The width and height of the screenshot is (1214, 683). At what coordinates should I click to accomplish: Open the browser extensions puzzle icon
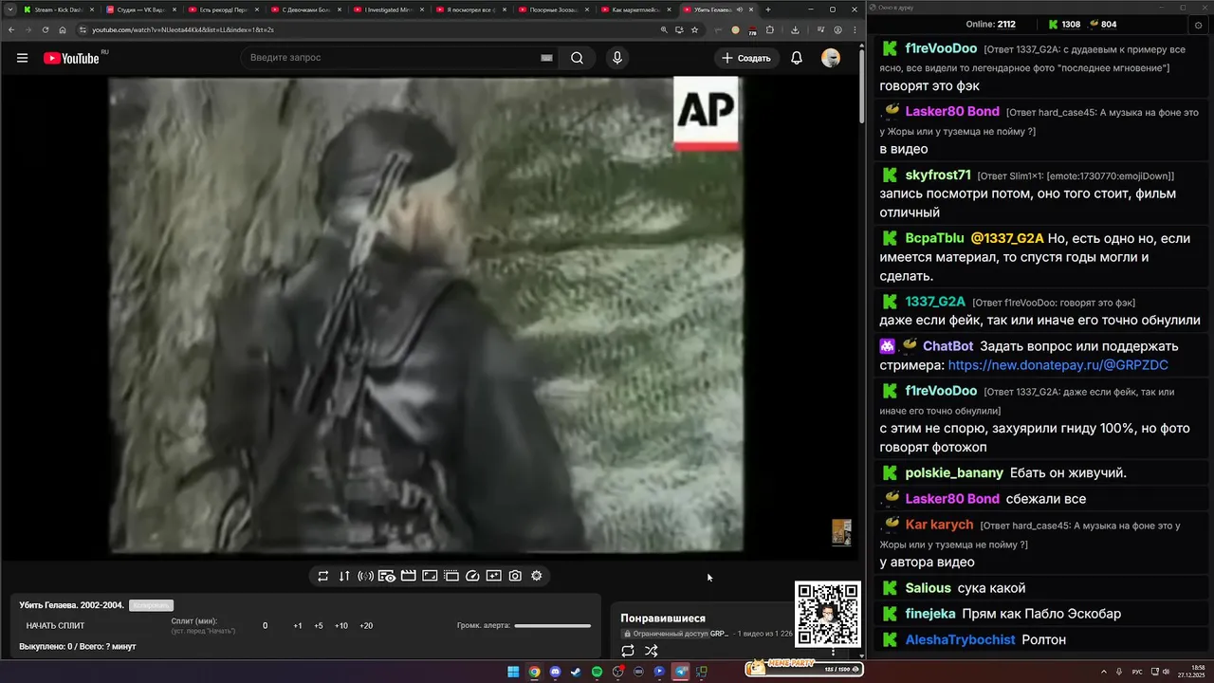coord(770,29)
